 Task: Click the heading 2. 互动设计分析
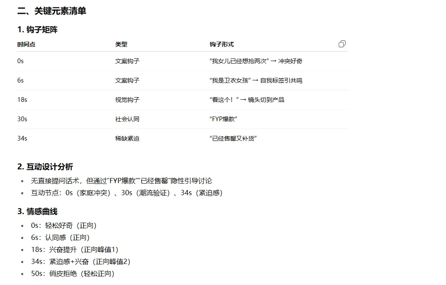pyautogui.click(x=44, y=168)
